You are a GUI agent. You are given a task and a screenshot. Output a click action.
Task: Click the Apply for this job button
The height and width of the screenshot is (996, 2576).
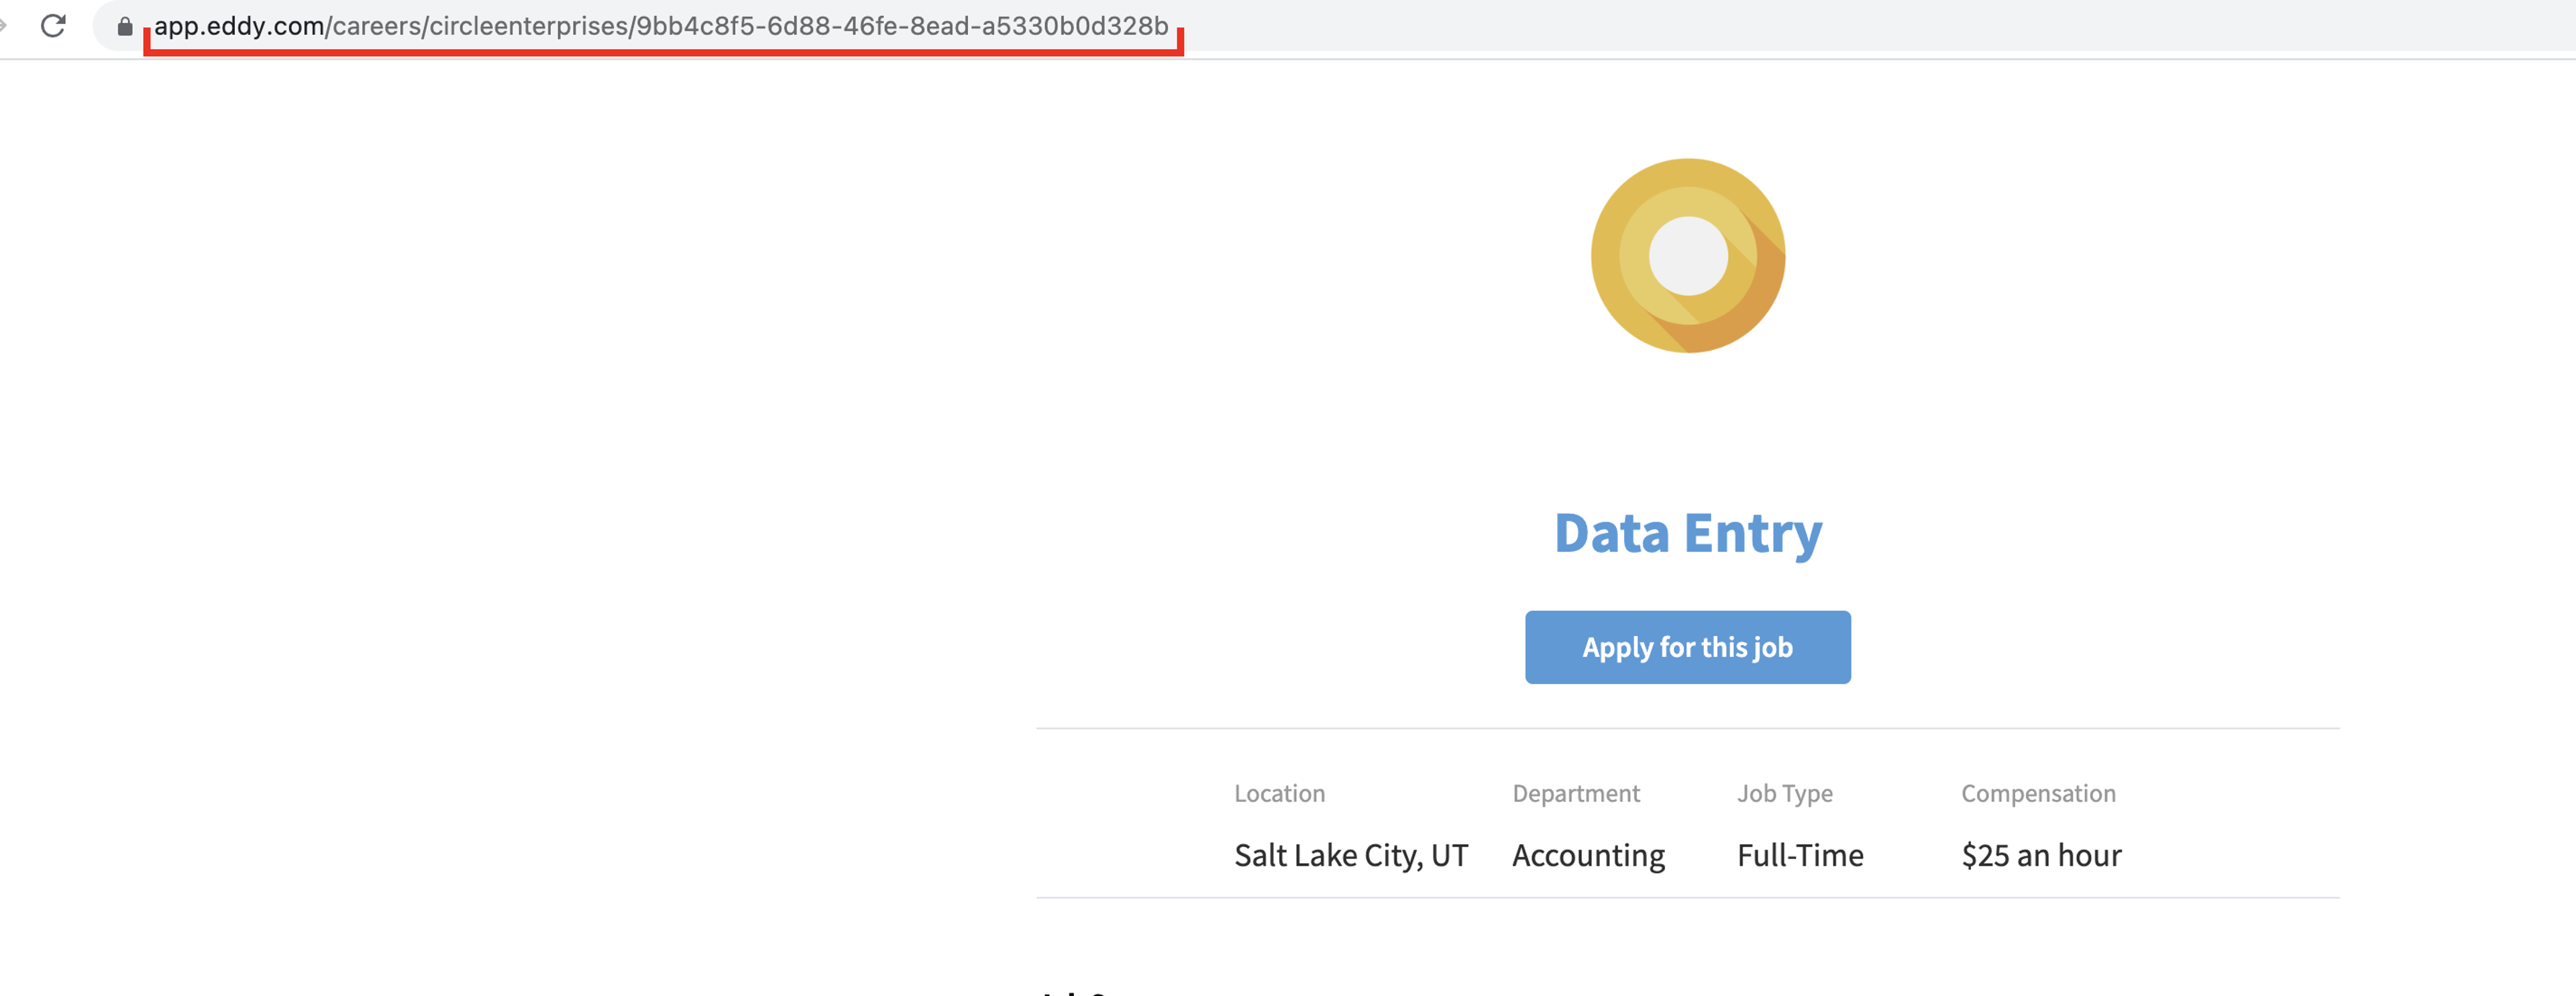click(x=1687, y=647)
